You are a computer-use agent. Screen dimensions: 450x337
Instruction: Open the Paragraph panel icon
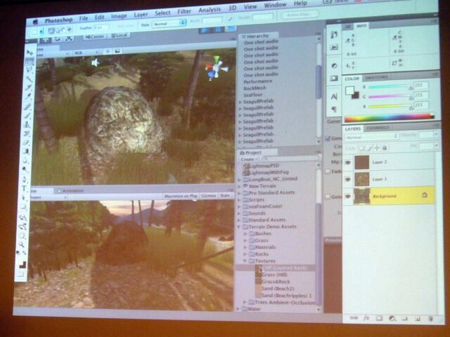tap(334, 109)
